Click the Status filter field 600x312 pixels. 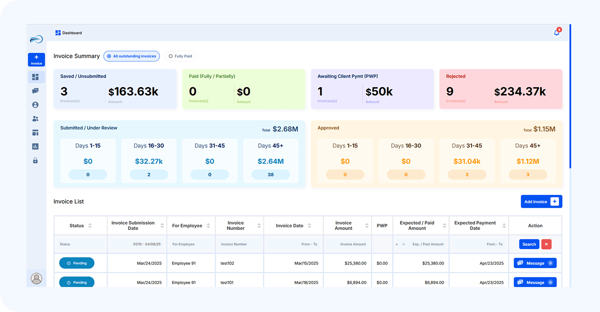[x=80, y=244]
